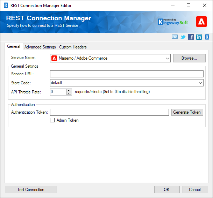
Task: Click the red Adobe logo in header banner
Action: (x=201, y=22)
